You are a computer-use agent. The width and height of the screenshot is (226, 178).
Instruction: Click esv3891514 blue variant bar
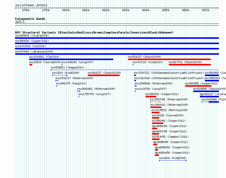click(212, 81)
